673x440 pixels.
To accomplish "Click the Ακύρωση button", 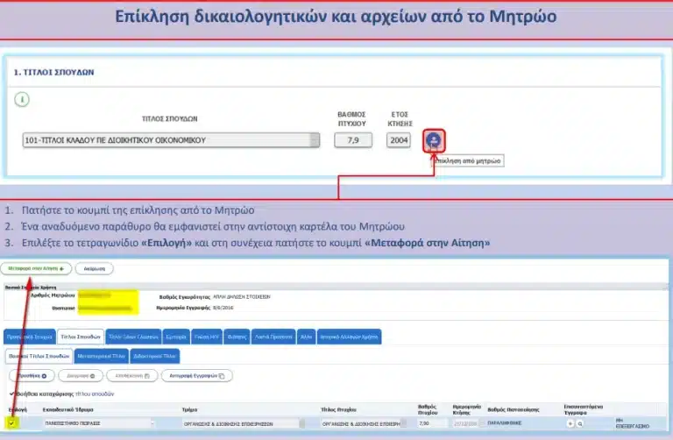I will (95, 269).
